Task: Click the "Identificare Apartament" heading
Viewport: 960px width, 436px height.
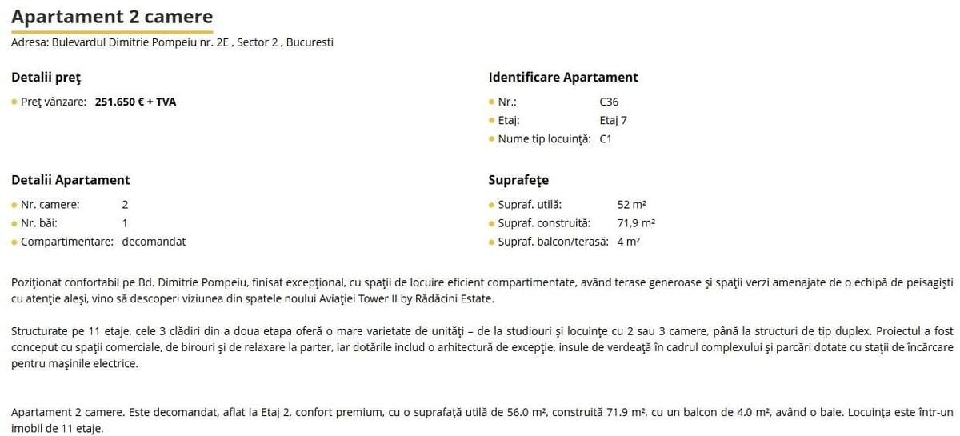Action: (563, 78)
